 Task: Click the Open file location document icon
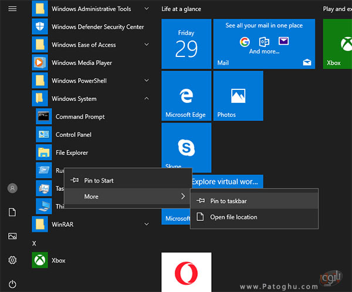point(200,217)
